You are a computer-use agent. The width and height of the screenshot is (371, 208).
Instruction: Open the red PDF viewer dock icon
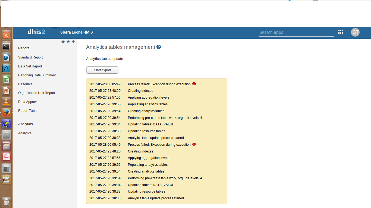(x=6, y=157)
